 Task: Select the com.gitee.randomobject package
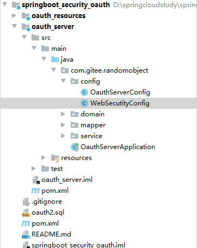109,70
